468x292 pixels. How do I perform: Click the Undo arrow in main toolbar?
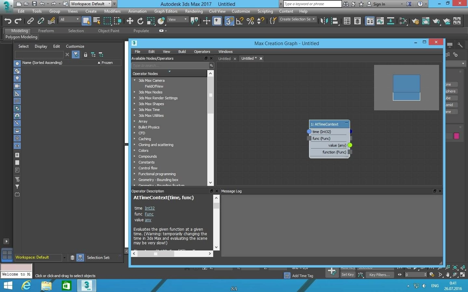click(x=8, y=21)
